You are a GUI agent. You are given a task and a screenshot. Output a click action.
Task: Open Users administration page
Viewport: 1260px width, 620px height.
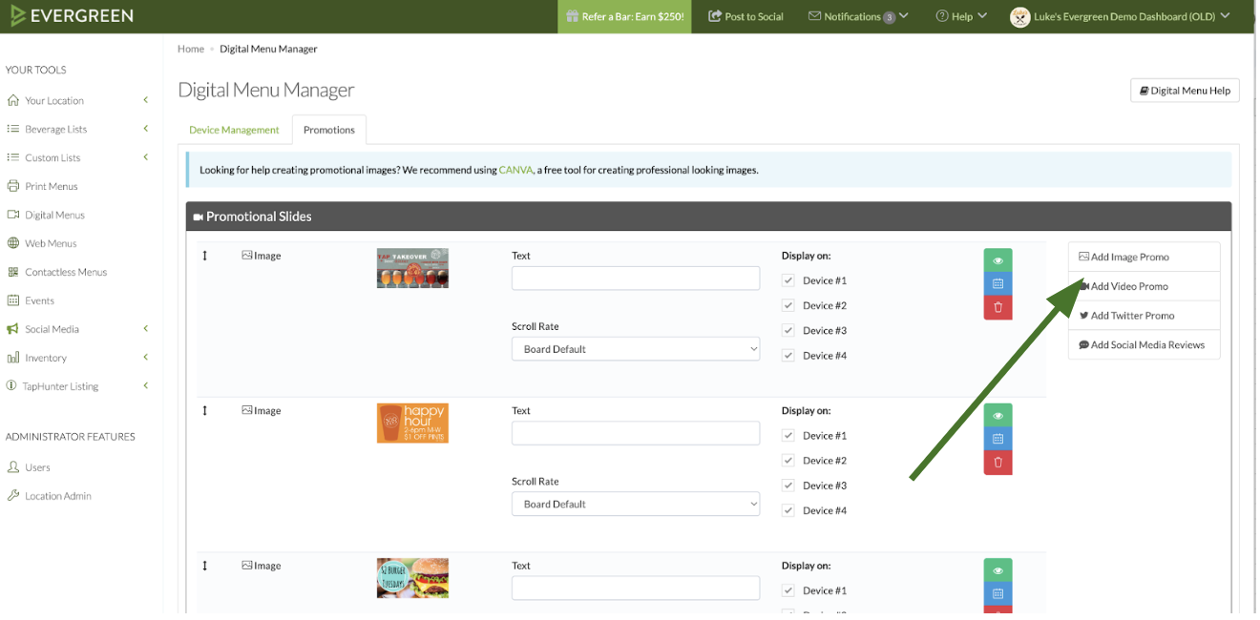pyautogui.click(x=37, y=467)
